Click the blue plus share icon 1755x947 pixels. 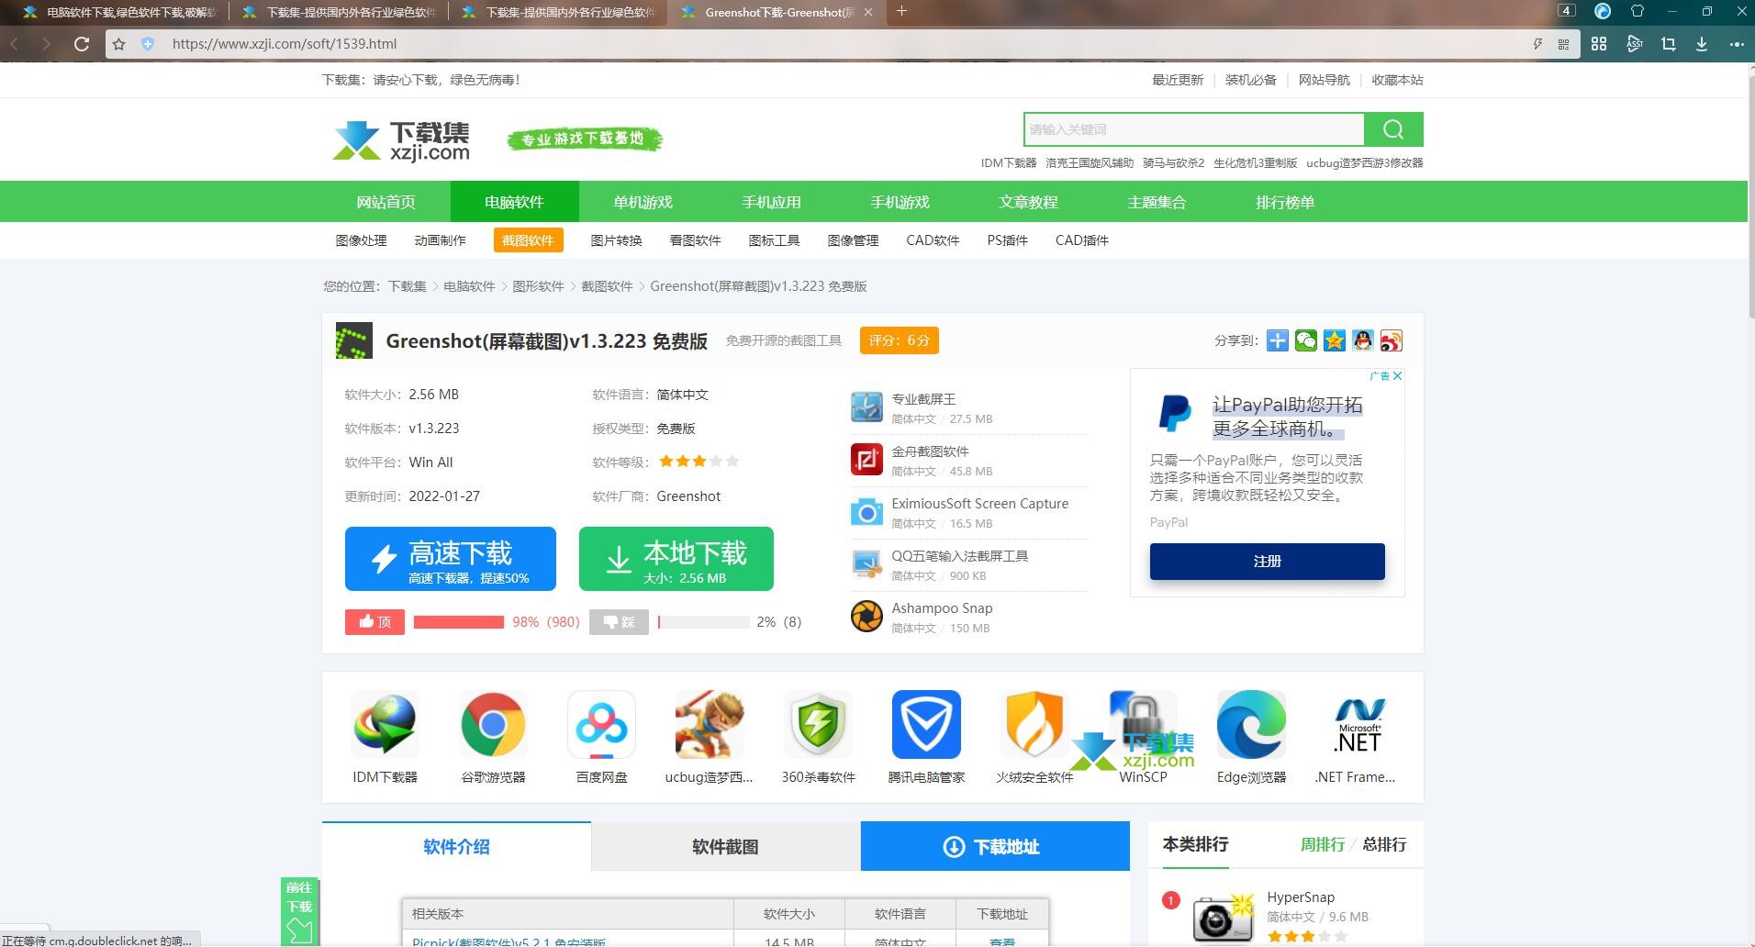point(1277,340)
